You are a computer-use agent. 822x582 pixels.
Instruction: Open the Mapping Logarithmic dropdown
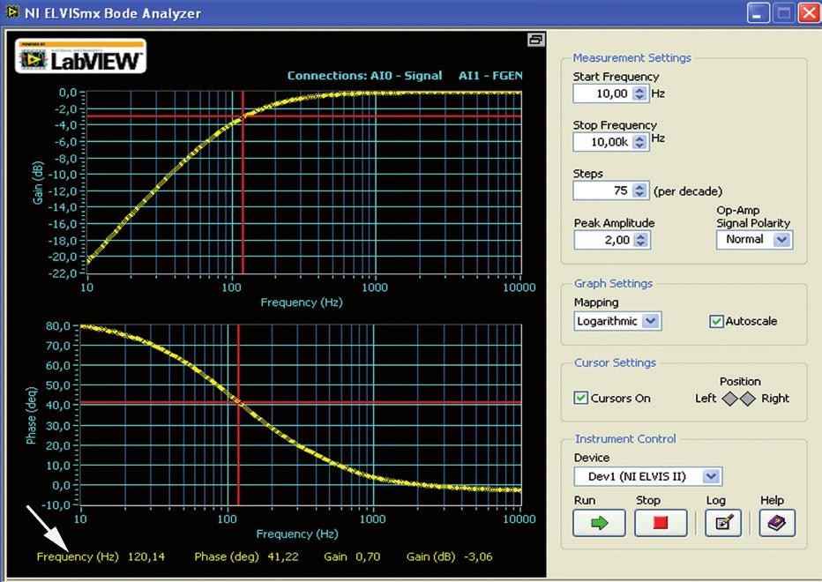click(x=617, y=321)
